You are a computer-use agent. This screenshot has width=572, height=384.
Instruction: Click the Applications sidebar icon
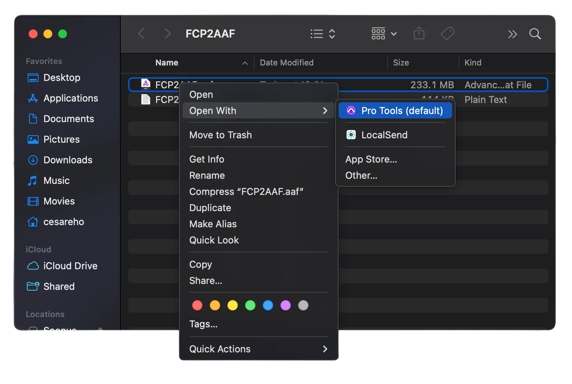(33, 98)
